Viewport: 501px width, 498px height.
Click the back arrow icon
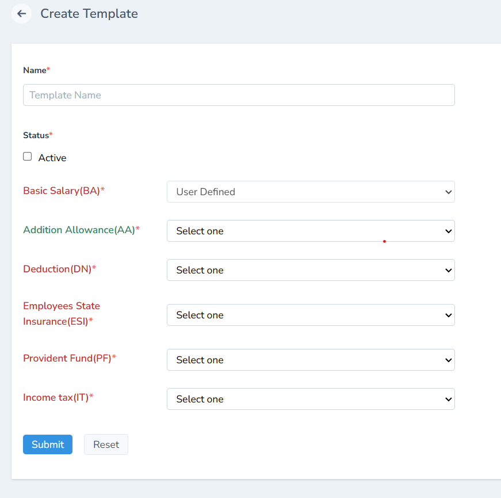pos(21,13)
